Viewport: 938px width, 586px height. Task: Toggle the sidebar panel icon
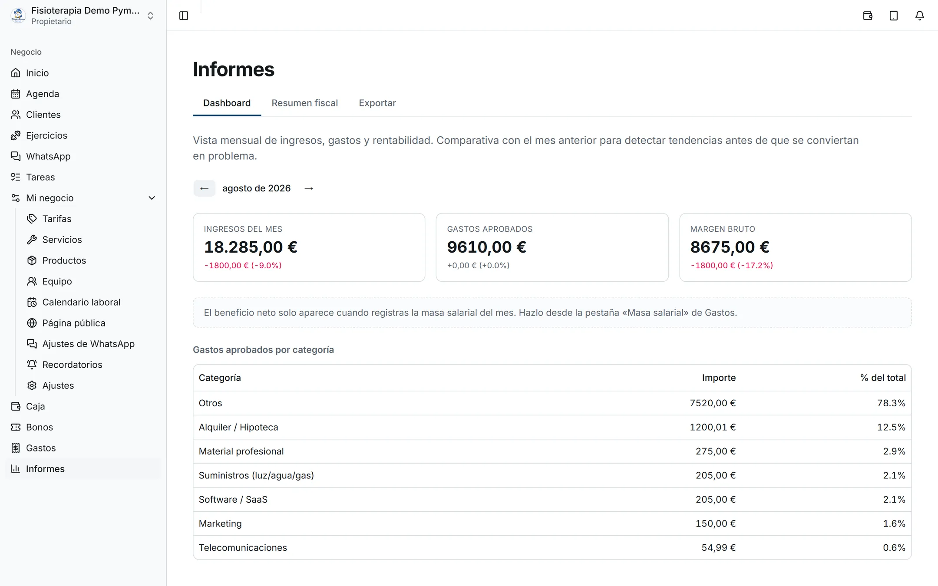click(x=184, y=16)
